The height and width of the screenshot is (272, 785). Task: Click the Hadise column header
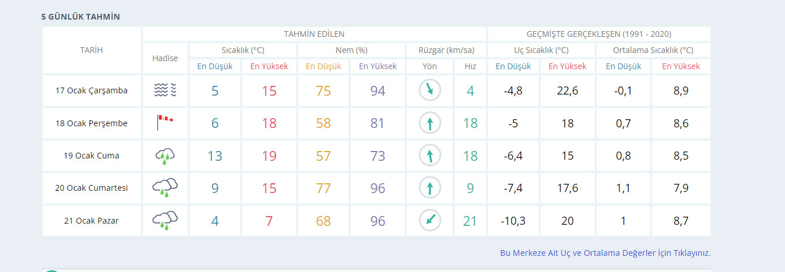[165, 58]
